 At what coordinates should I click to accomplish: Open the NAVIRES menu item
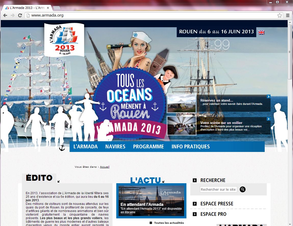pyautogui.click(x=115, y=147)
